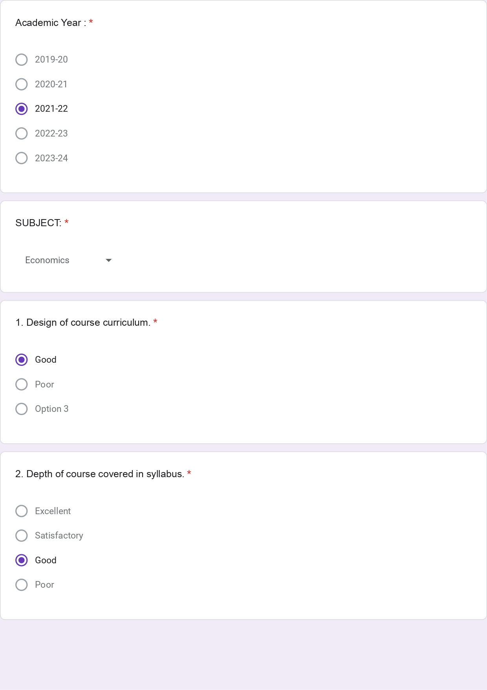Select Option 3 for curriculum design
This screenshot has width=487, height=690.
tap(22, 409)
